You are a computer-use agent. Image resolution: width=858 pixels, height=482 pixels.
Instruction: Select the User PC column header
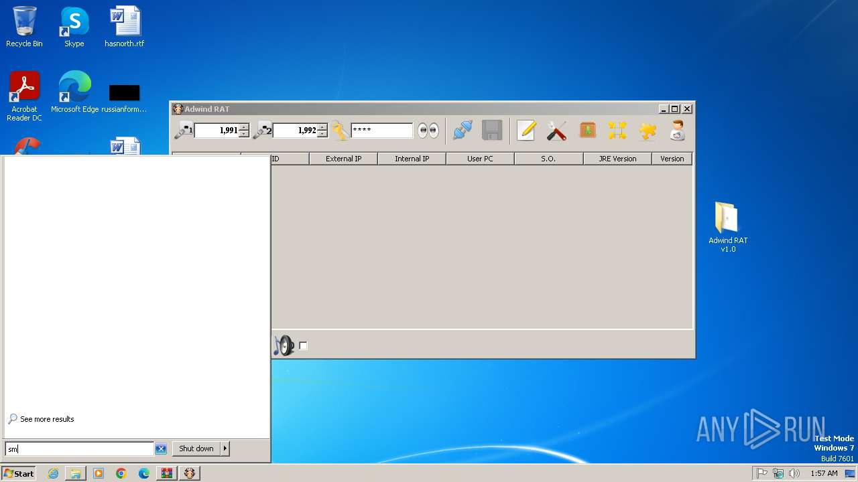pyautogui.click(x=480, y=159)
